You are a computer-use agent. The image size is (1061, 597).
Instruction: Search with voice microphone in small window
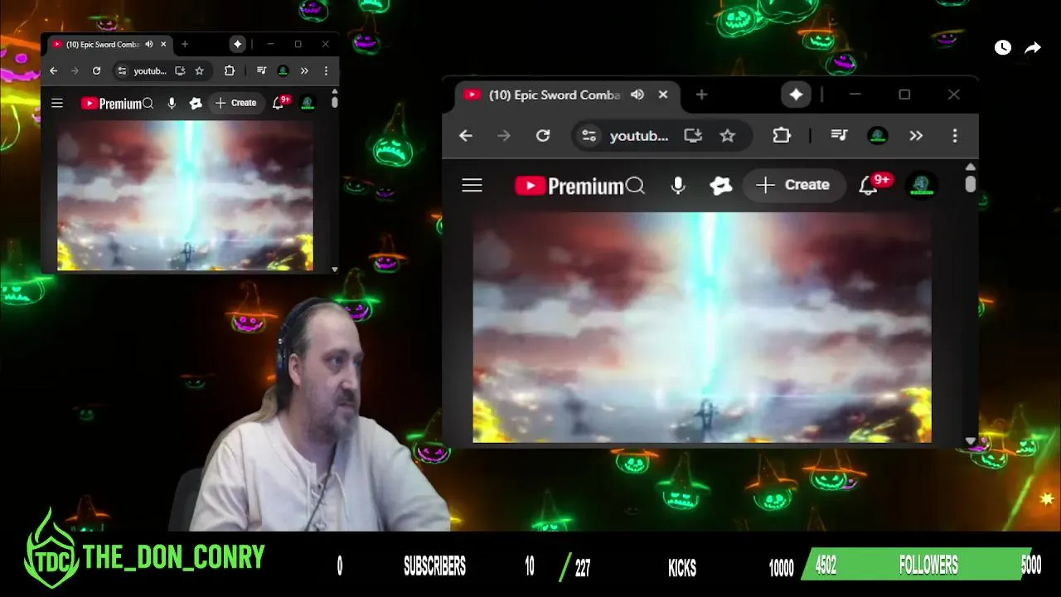172,104
